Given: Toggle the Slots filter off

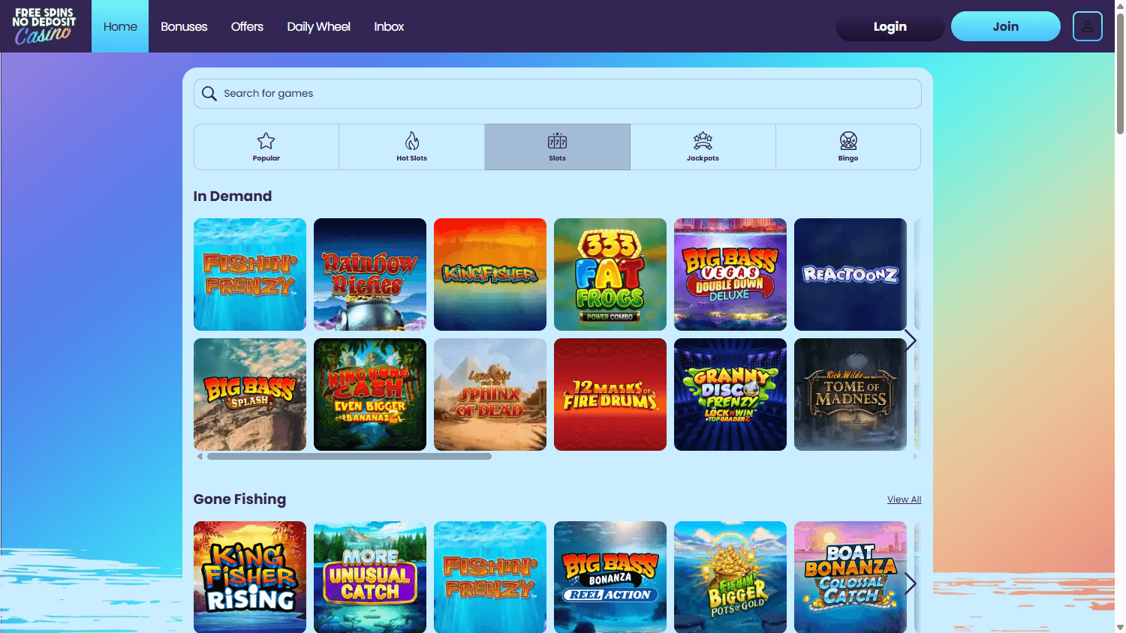Looking at the screenshot, I should (557, 147).
